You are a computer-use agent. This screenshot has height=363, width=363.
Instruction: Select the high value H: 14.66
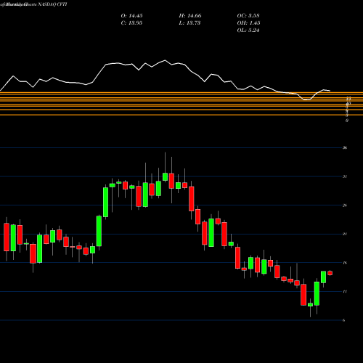point(190,16)
